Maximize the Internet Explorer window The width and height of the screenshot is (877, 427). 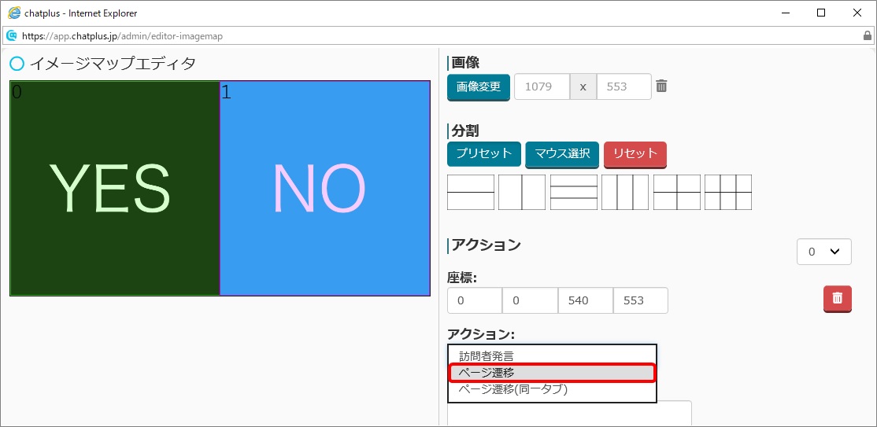coord(821,13)
